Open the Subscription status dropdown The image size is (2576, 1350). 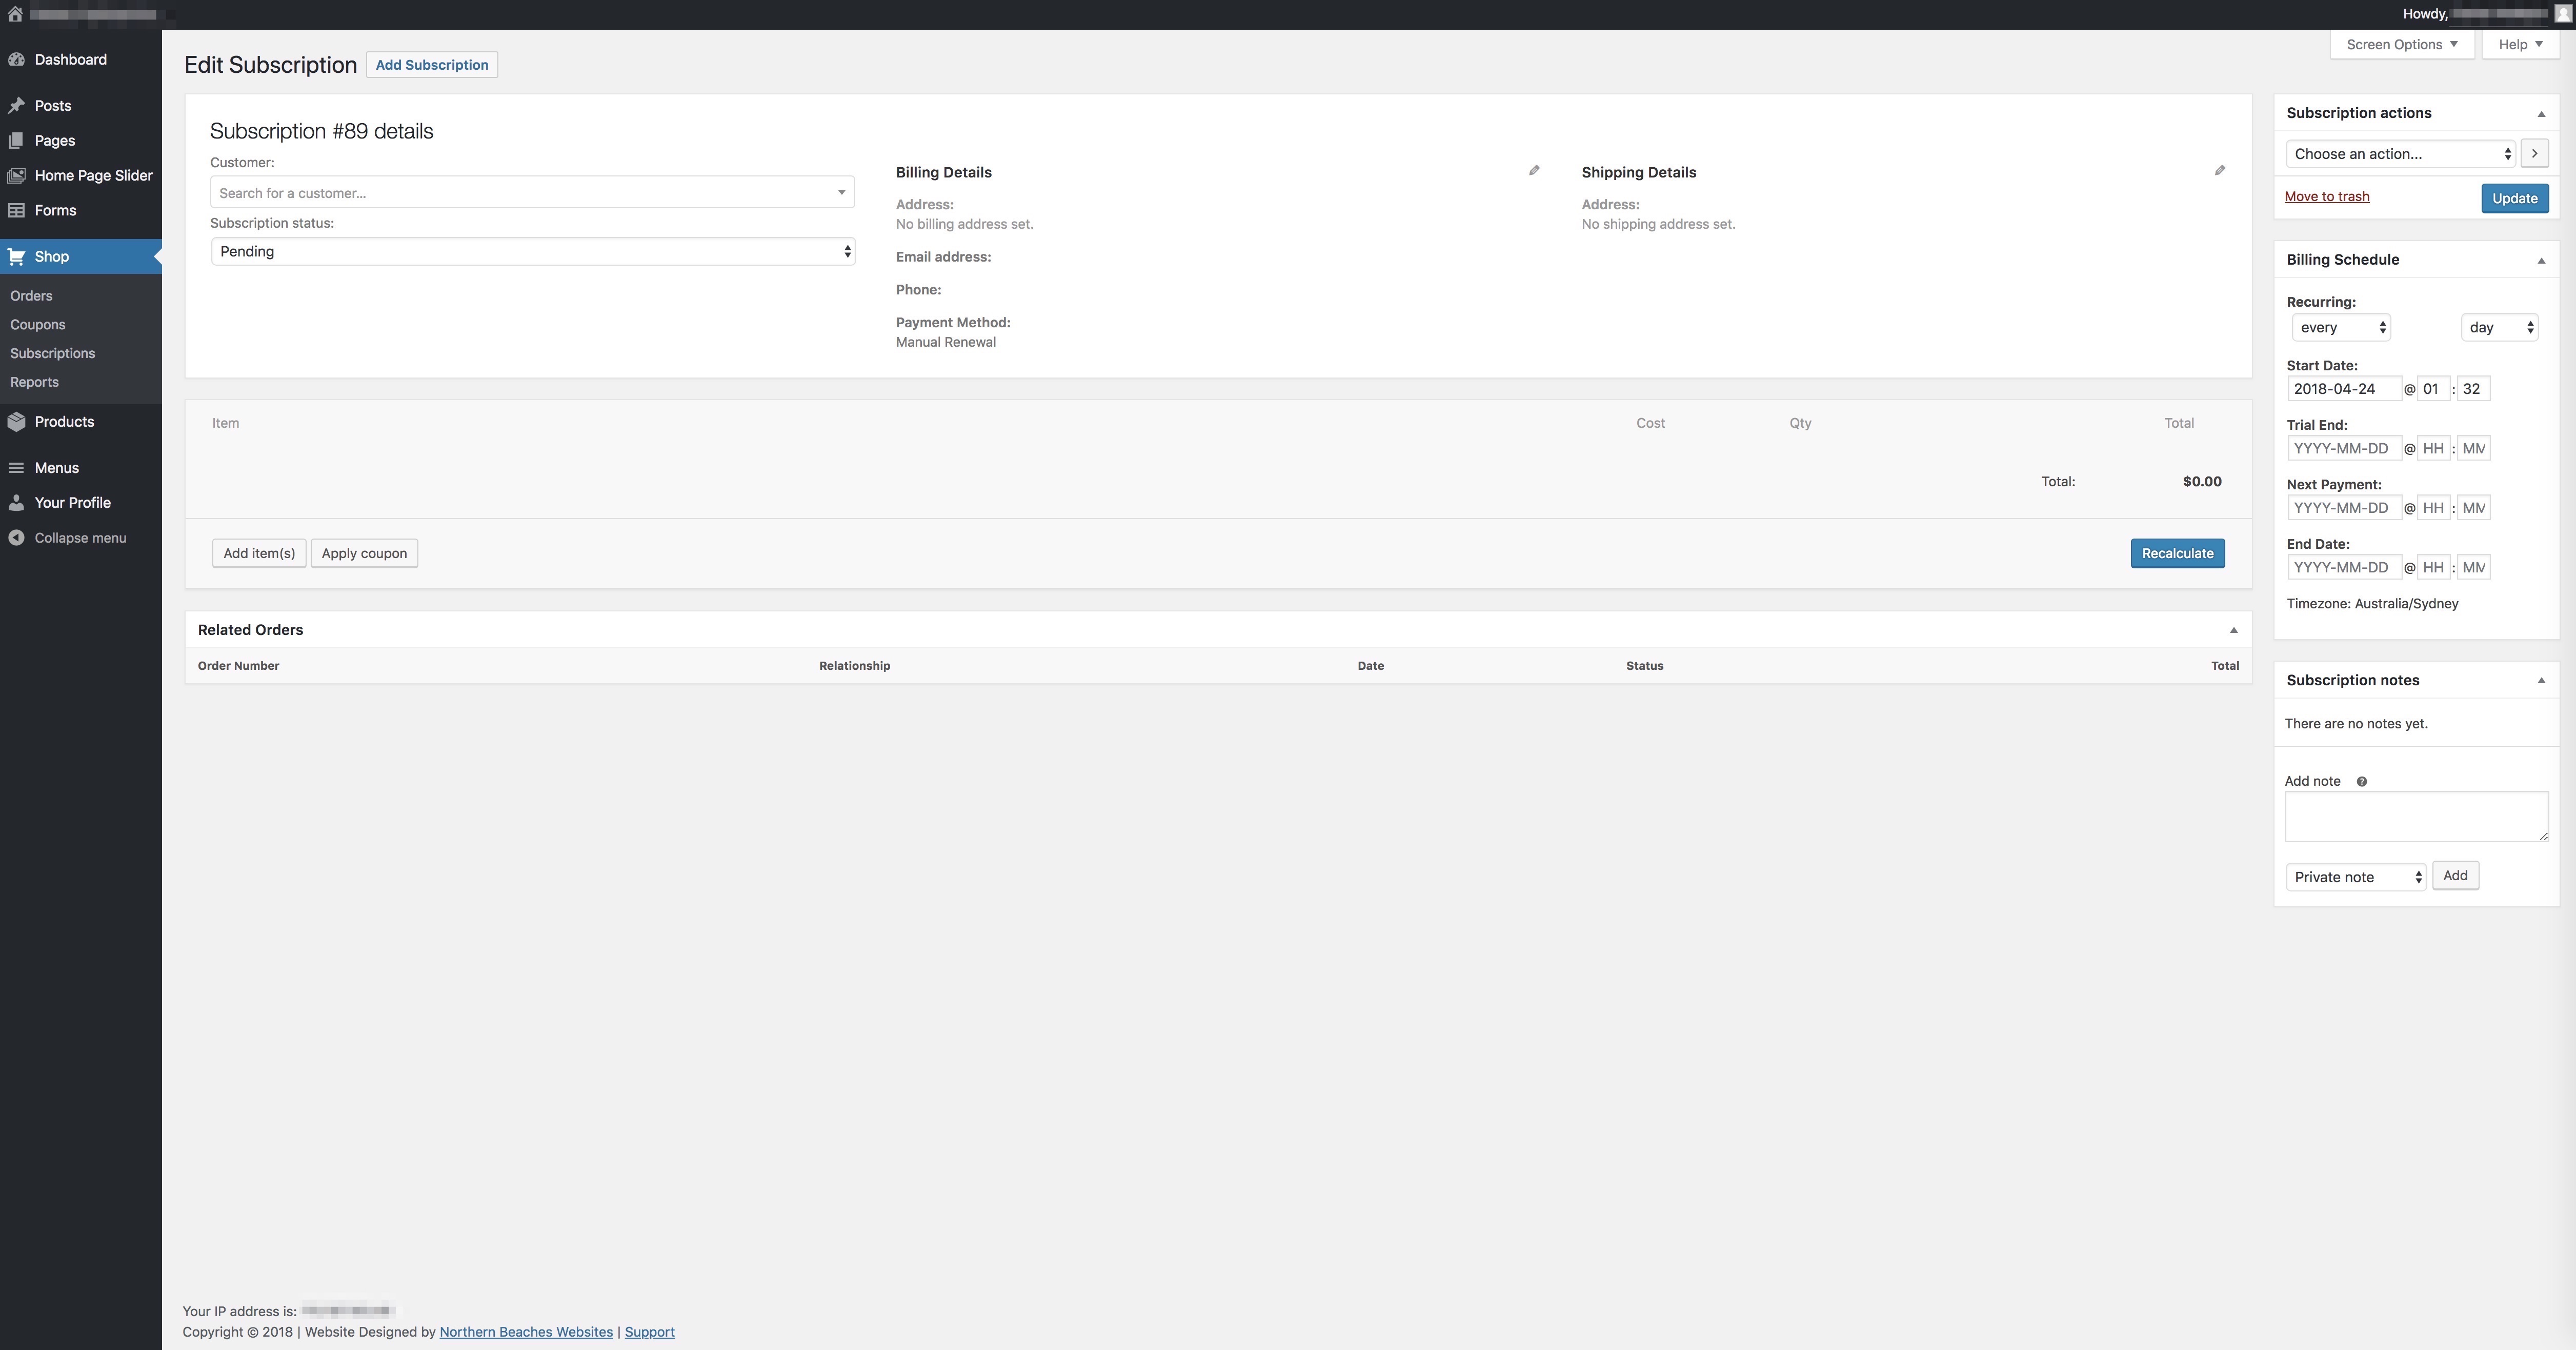tap(532, 252)
